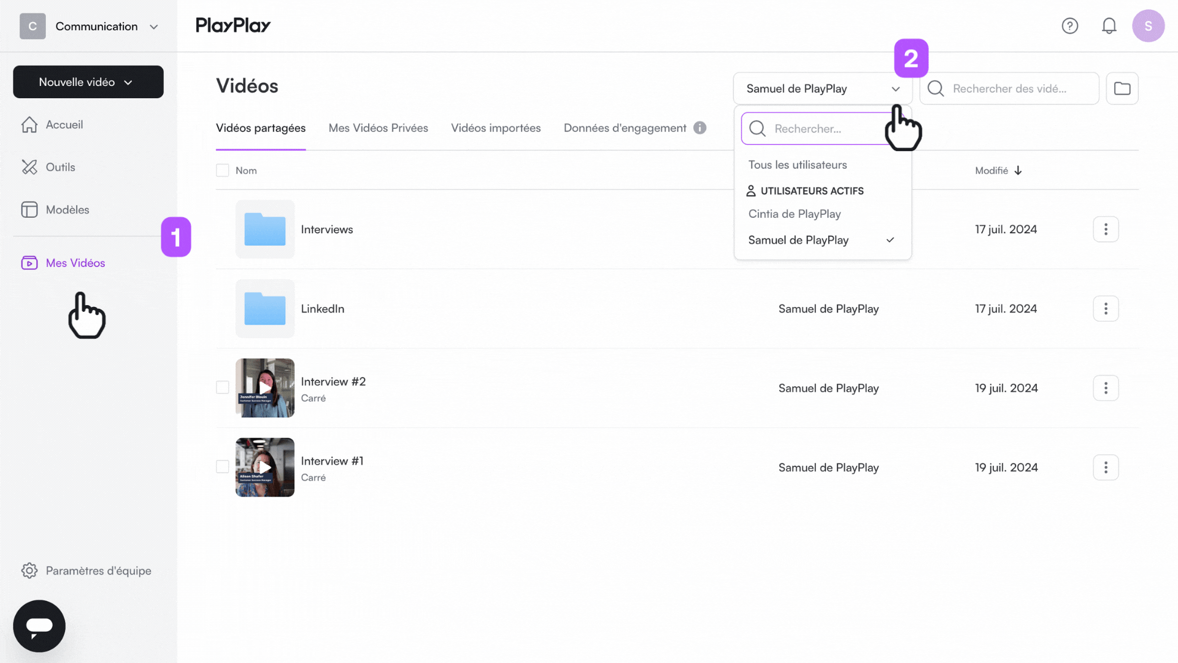Click the workspace C badge icon

(33, 26)
